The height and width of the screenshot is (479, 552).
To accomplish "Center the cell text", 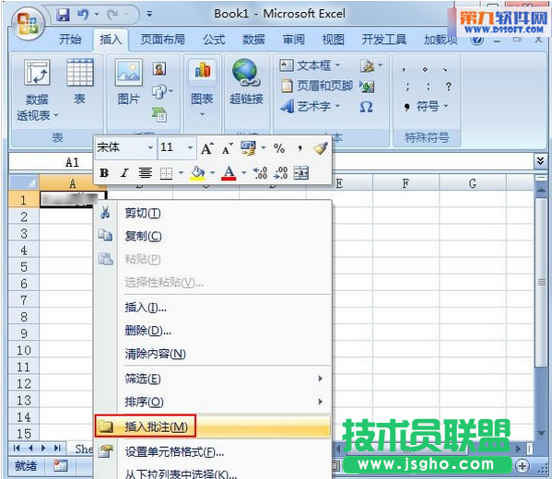I will 145,173.
